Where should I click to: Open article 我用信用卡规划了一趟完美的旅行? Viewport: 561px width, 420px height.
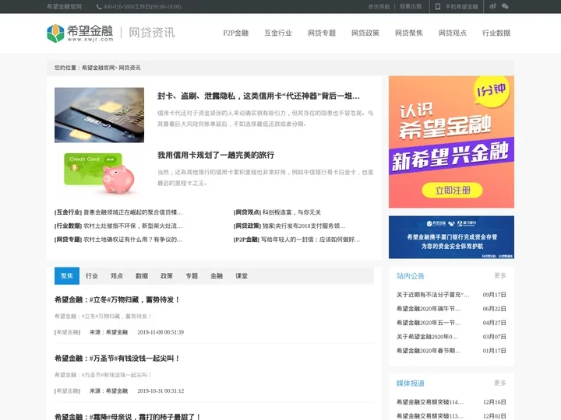[x=216, y=155]
